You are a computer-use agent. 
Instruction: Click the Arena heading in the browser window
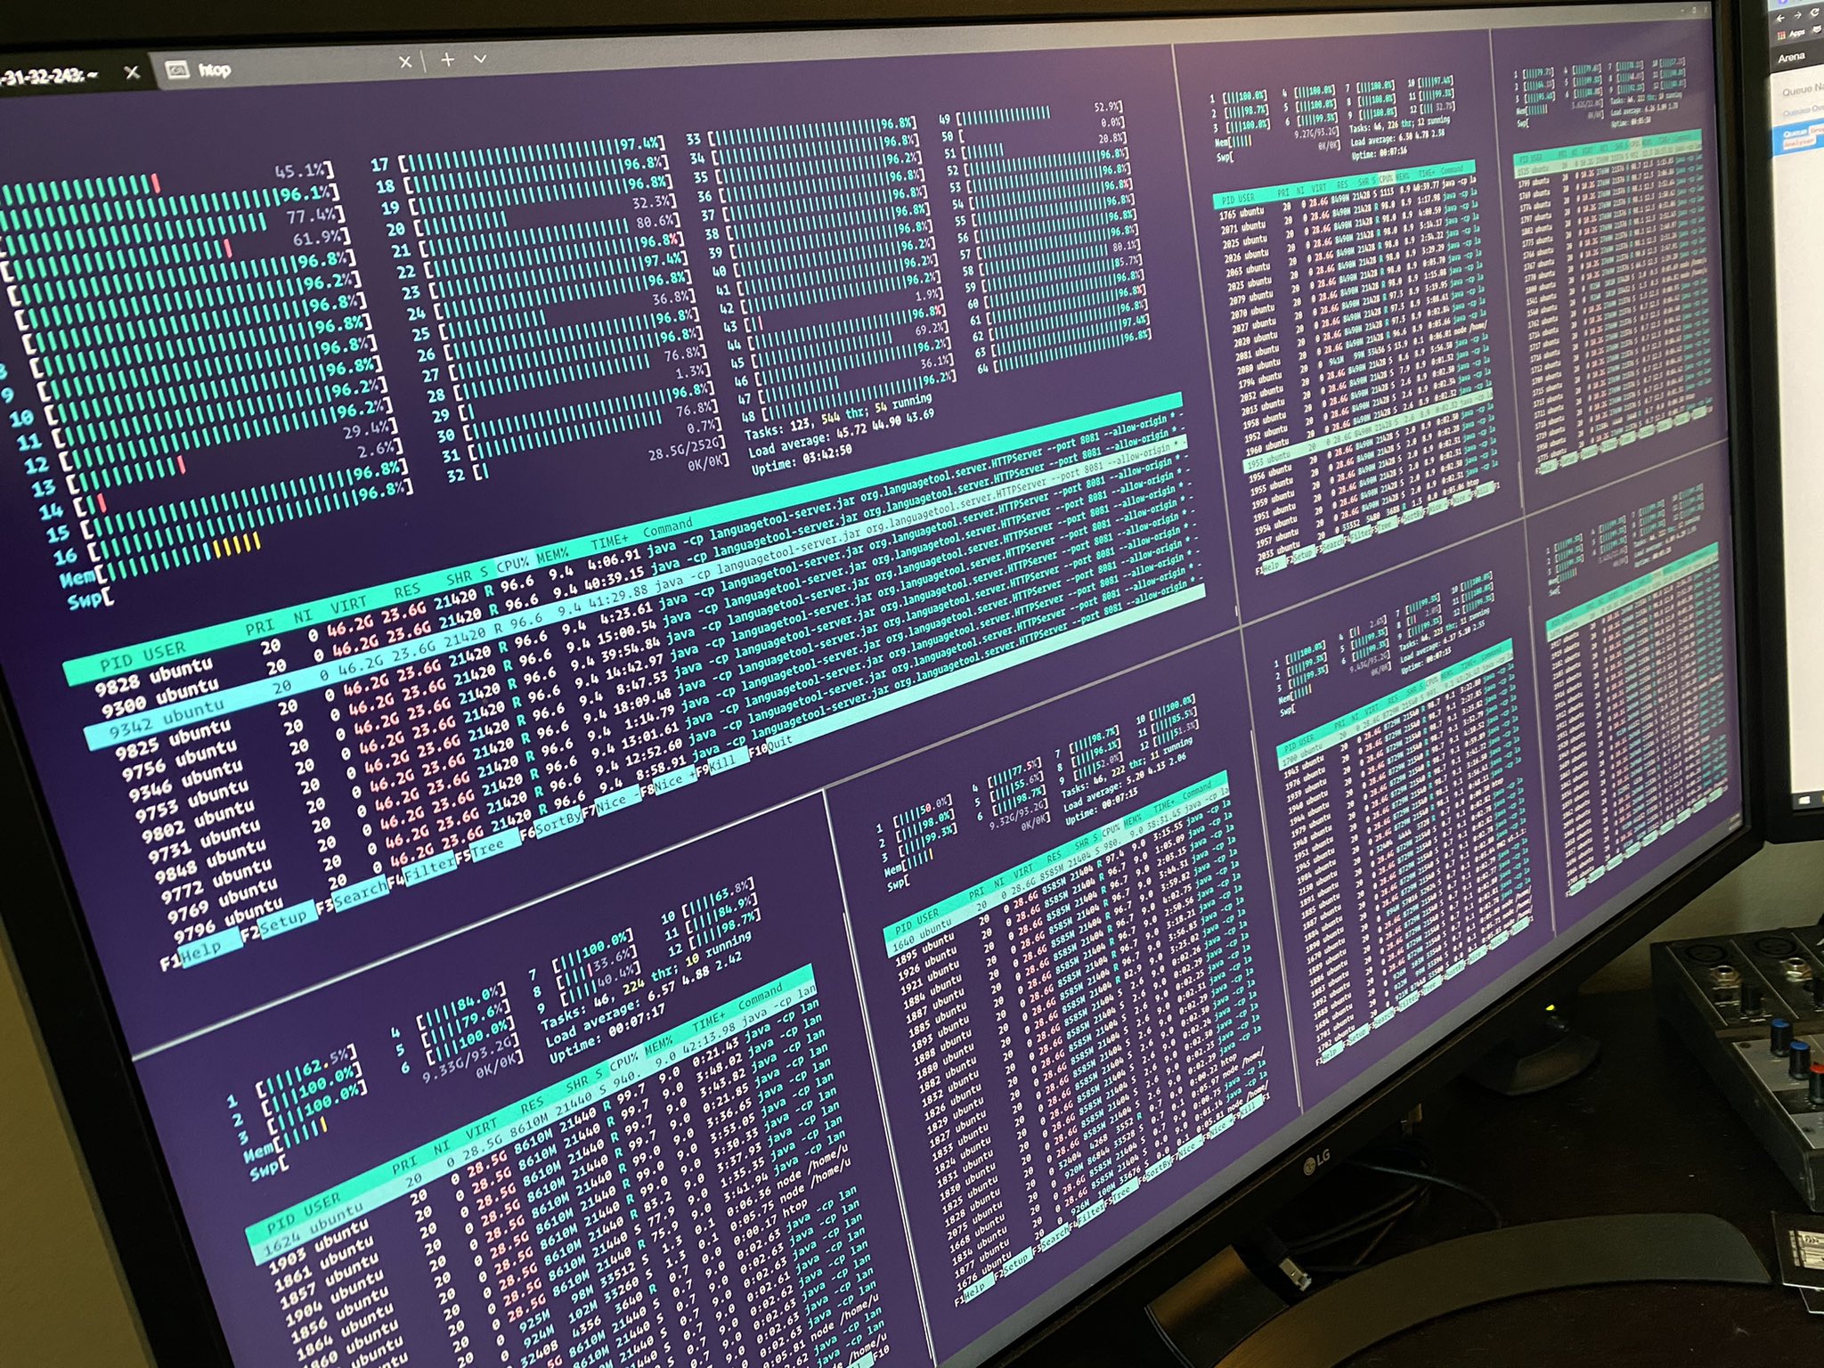1791,57
